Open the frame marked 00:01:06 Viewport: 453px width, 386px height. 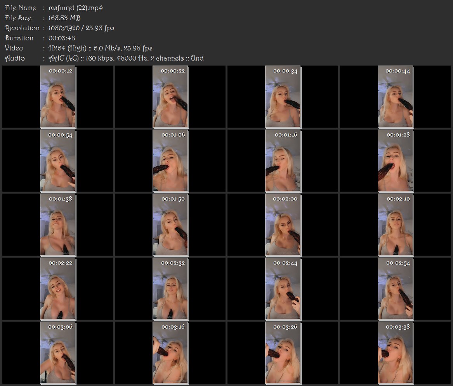(x=170, y=161)
